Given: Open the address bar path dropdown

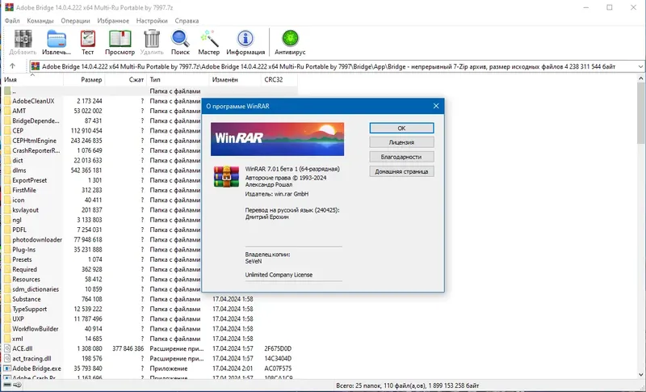Looking at the screenshot, I should (640, 66).
